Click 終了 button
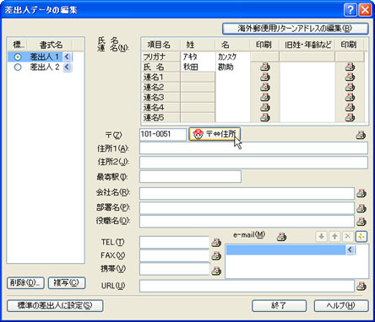 (x=279, y=306)
